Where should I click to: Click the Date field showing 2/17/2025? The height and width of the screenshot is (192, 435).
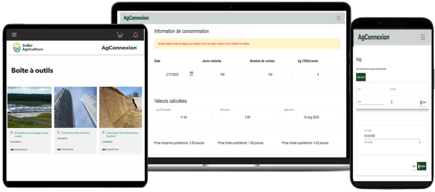pos(176,74)
